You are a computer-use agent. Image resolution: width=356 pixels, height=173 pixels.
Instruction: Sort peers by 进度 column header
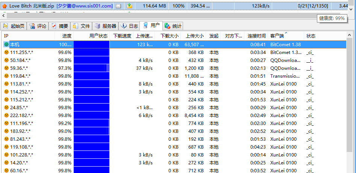tap(67, 36)
